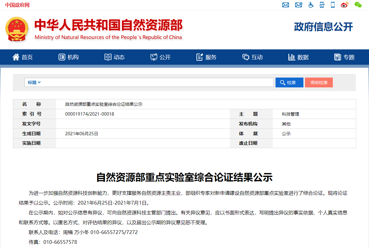The height and width of the screenshot is (249, 369).
Task: Switch to the 互动 menu item
Action: [x=252, y=57]
